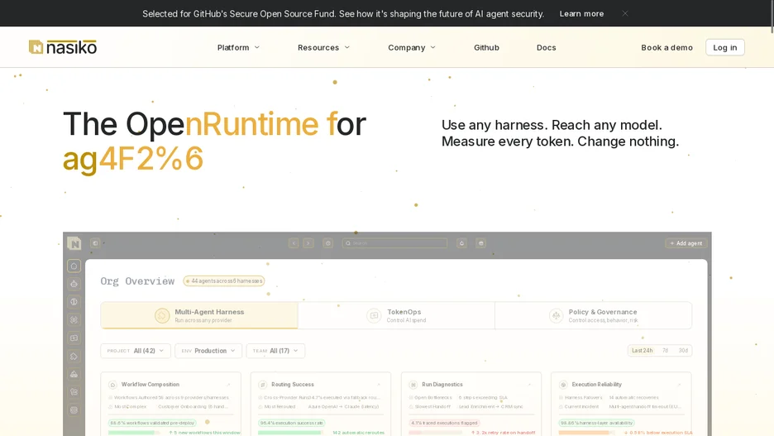Viewport: 774px width, 436px height.
Task: Click the 'workflows validated pre-deploy' badge
Action: 152,423
